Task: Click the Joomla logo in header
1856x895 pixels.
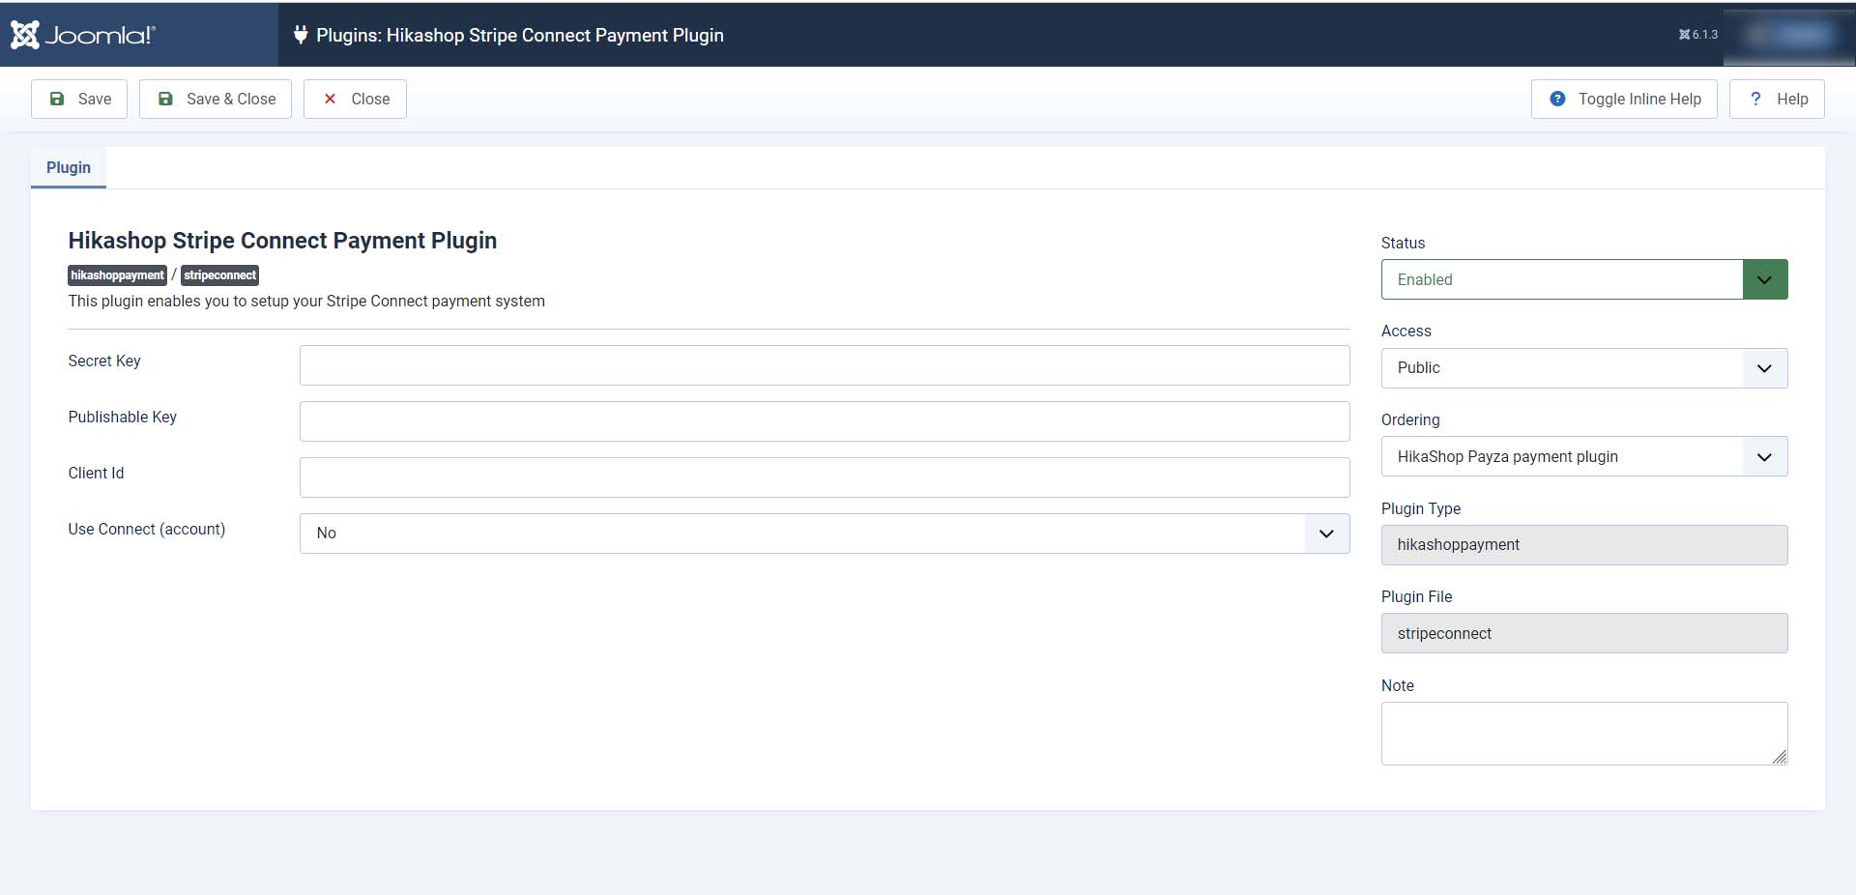Action: pyautogui.click(x=82, y=35)
